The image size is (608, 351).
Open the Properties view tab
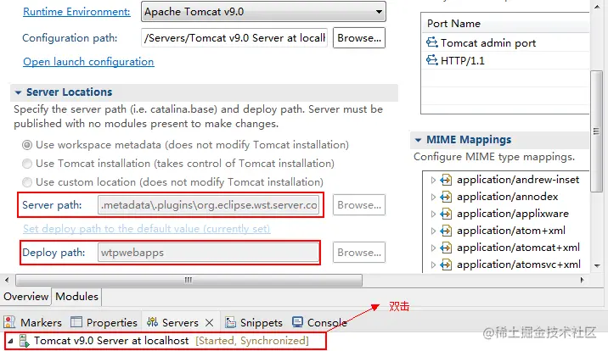[x=104, y=322]
